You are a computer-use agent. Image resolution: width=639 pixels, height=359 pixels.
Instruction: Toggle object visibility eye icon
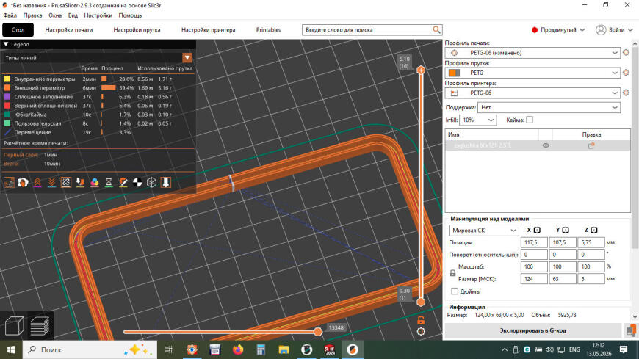point(546,145)
